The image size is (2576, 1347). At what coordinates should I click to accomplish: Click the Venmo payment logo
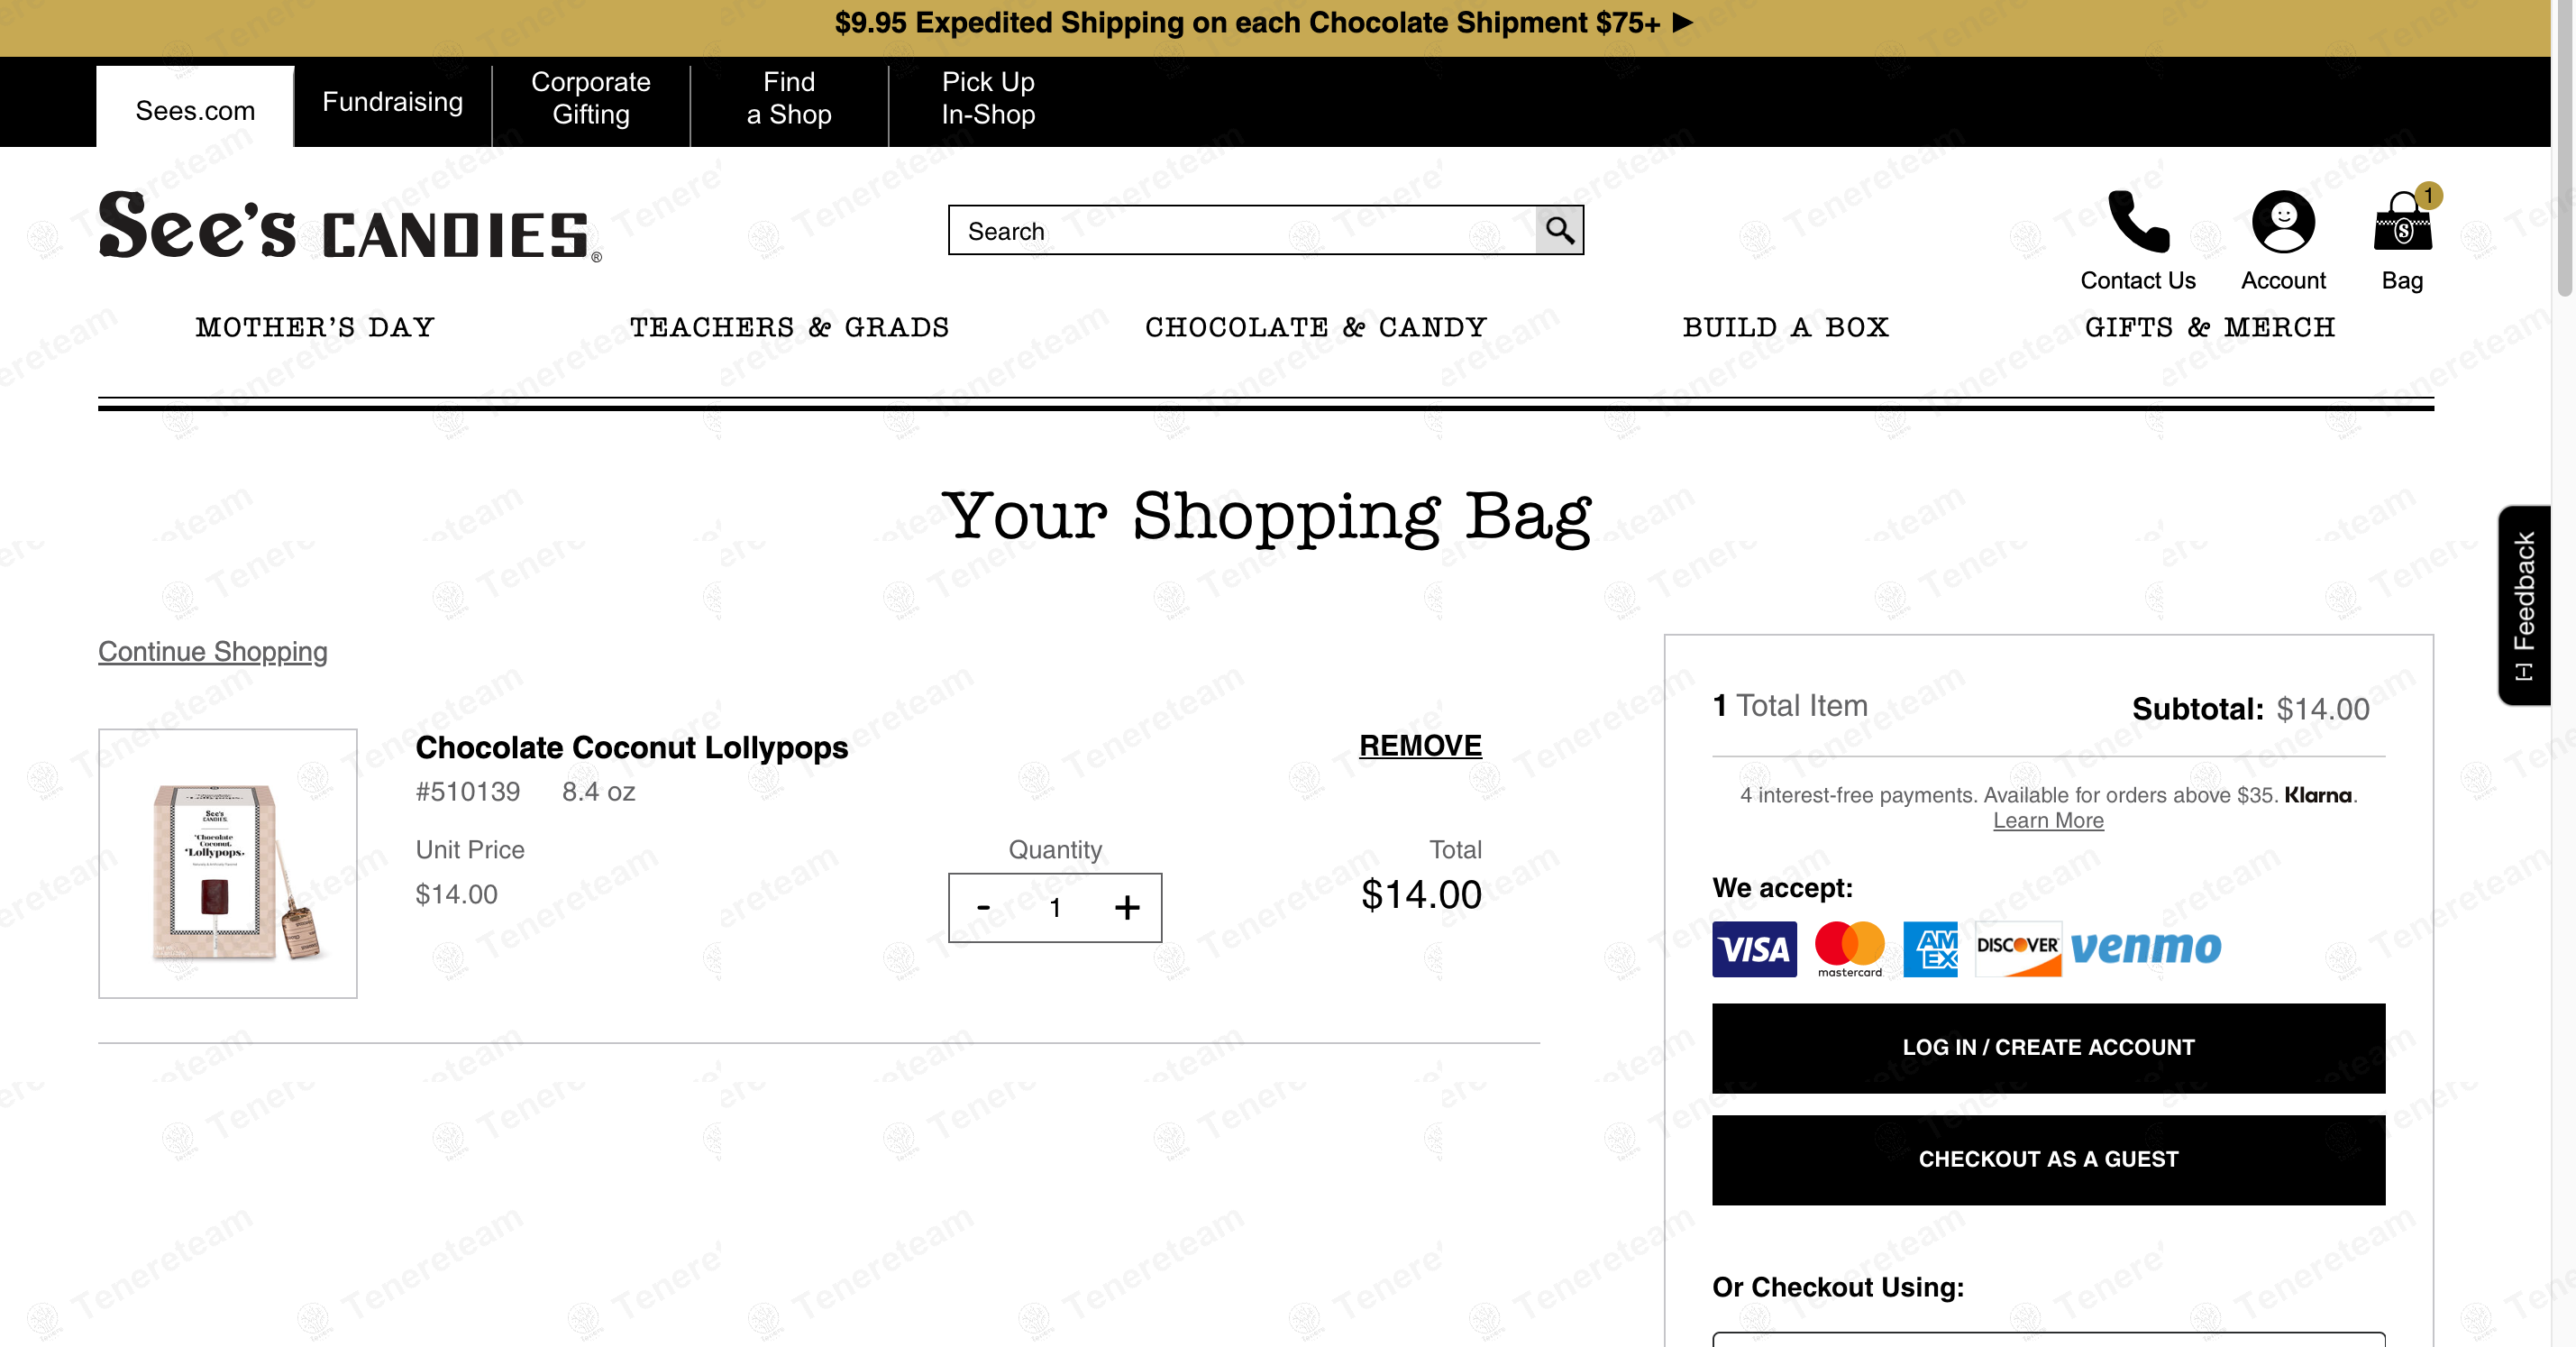[x=2145, y=948]
